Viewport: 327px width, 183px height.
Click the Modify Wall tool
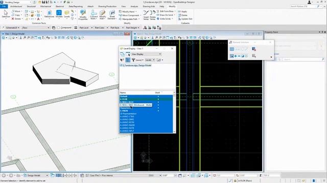tap(102, 15)
